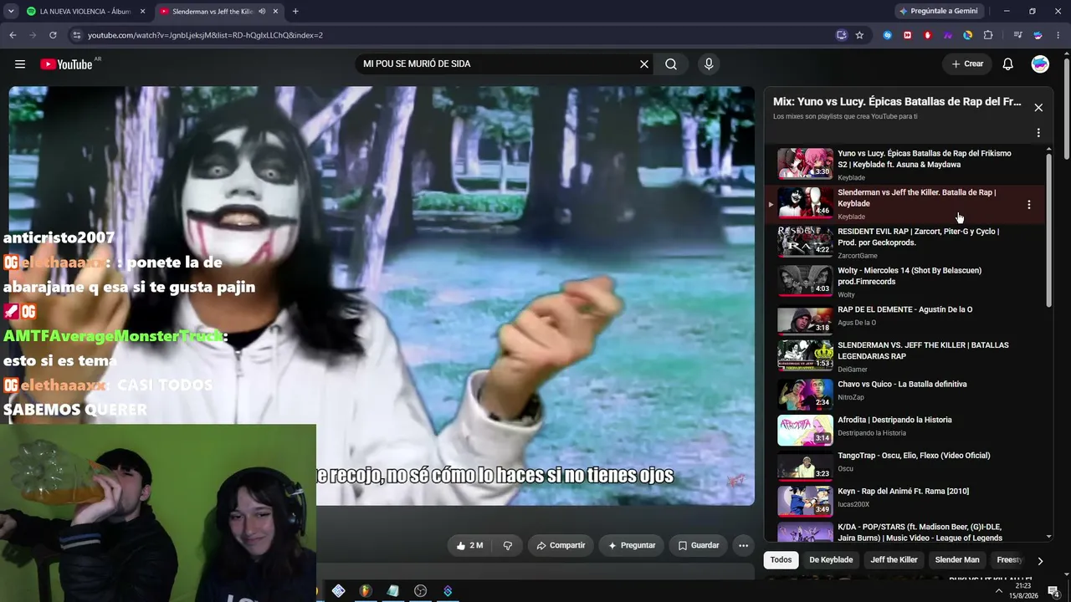1071x602 pixels.
Task: Save video with Guardar button
Action: tap(699, 545)
